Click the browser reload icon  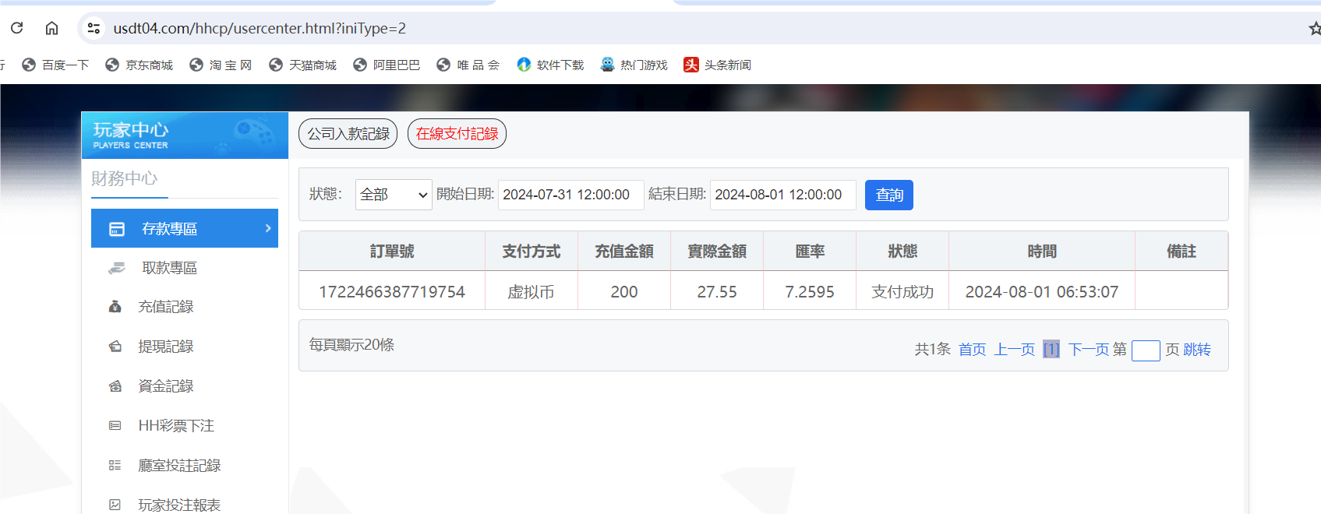tap(17, 28)
